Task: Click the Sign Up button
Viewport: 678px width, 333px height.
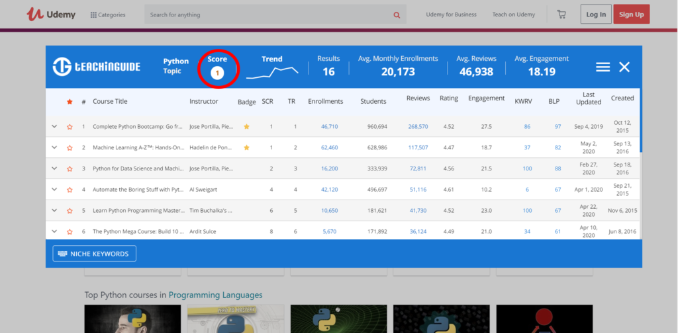Action: pos(631,15)
